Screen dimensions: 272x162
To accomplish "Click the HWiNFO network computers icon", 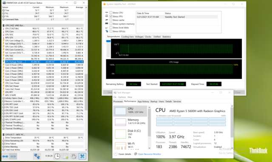I will point(37,156).
